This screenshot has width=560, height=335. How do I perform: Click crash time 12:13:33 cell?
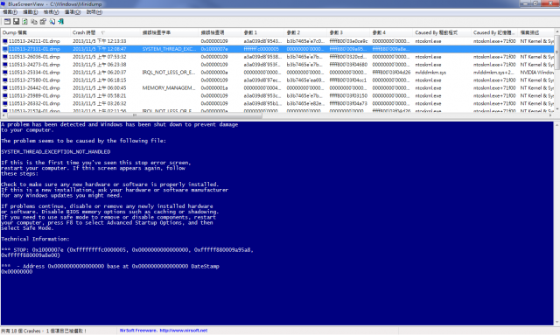[99, 41]
